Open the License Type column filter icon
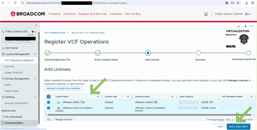Image resolution: width=257 pixels, height=130 pixels. 128,97
